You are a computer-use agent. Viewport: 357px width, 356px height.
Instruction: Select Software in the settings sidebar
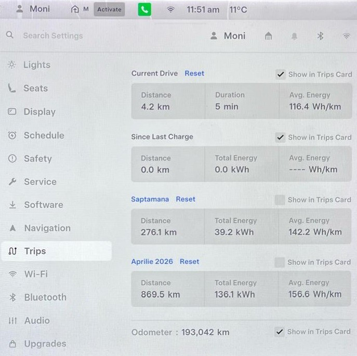click(43, 205)
